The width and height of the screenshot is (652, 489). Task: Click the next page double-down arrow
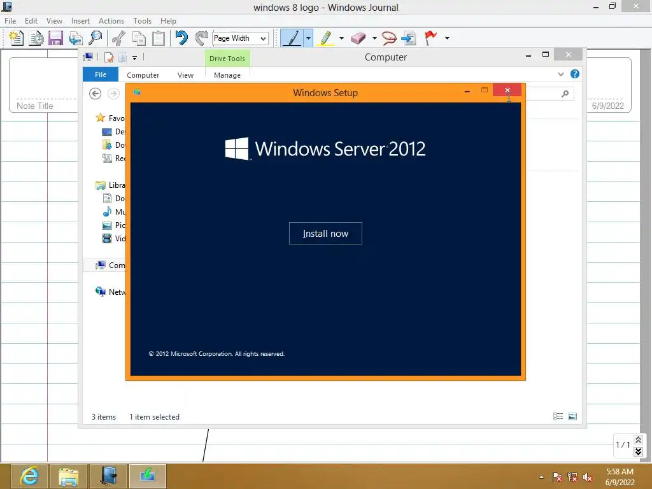tap(638, 451)
